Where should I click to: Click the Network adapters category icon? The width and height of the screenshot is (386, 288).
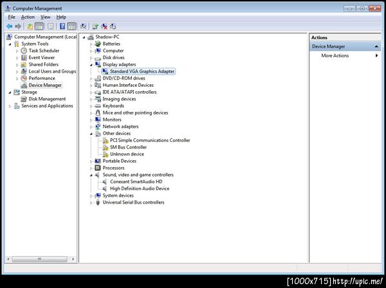(98, 127)
